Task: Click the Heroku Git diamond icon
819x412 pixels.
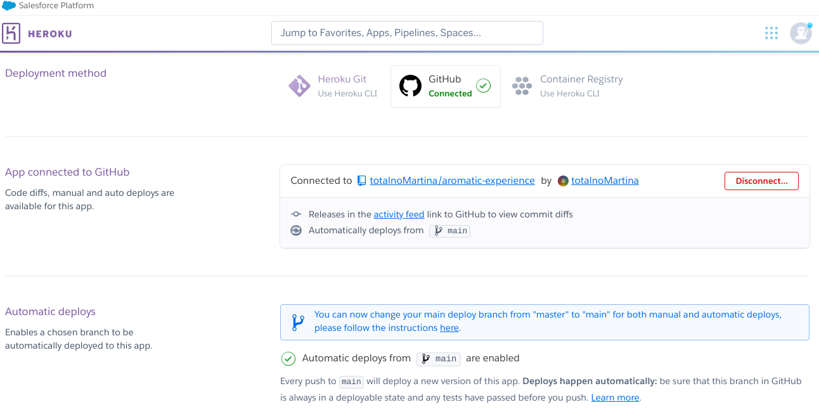Action: click(299, 86)
